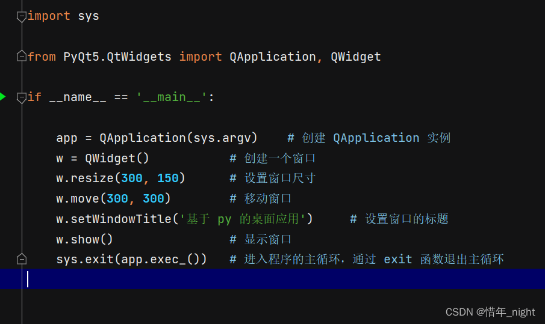Click 'sys' in import sys line

point(89,16)
